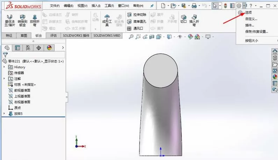
Task: Click the Section View icon
Action: click(152, 37)
